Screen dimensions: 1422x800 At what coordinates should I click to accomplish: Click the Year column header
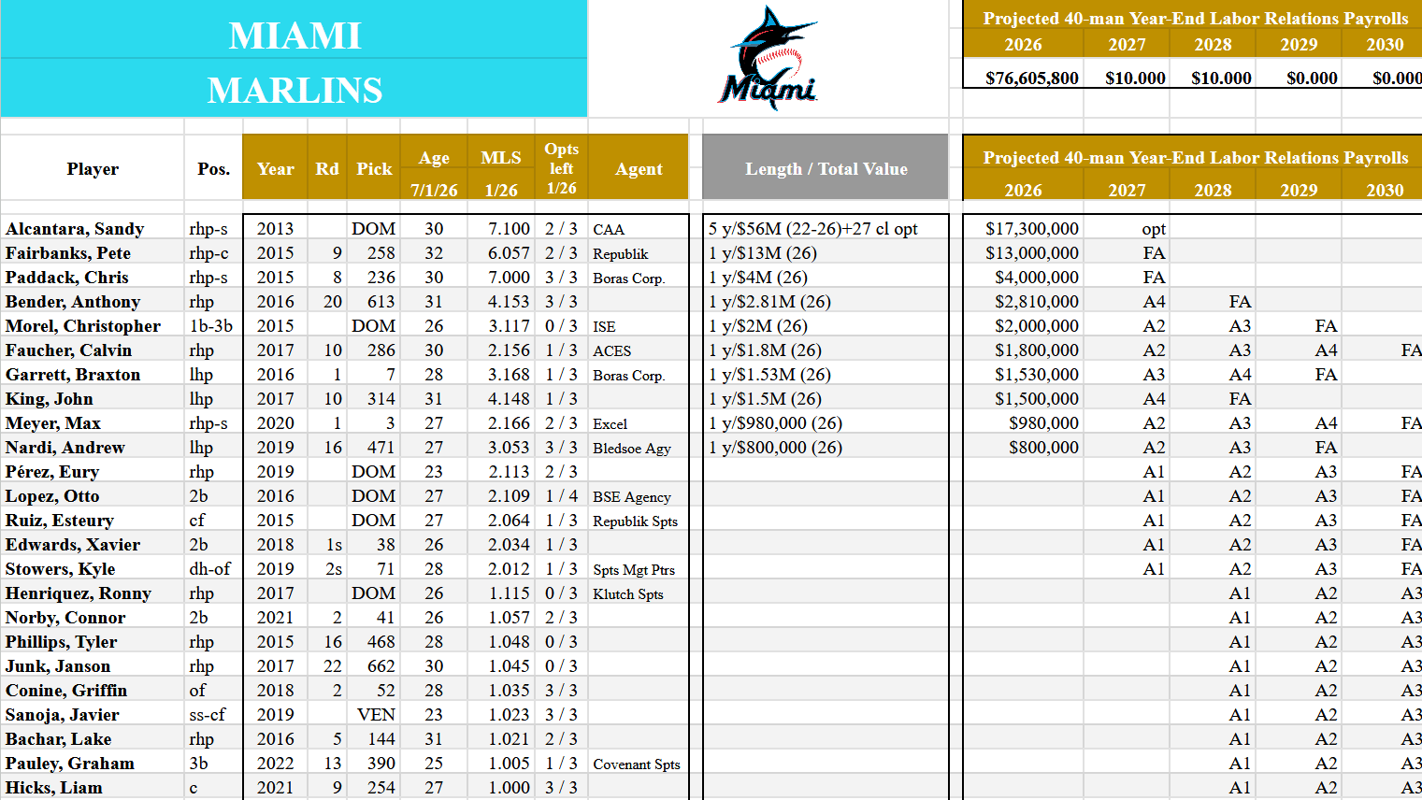pos(276,168)
